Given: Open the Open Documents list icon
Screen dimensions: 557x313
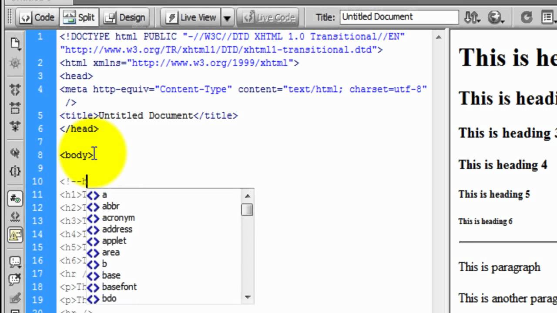Looking at the screenshot, I should click(15, 43).
